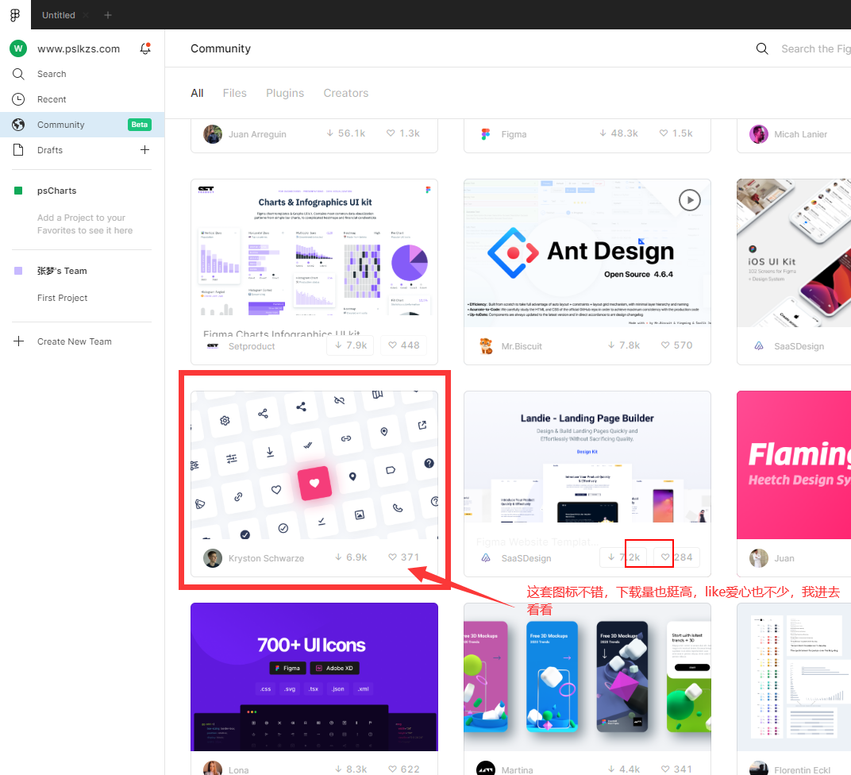This screenshot has height=775, width=851.
Task: Like the Figma file with 1.5k hearts
Action: 676,133
